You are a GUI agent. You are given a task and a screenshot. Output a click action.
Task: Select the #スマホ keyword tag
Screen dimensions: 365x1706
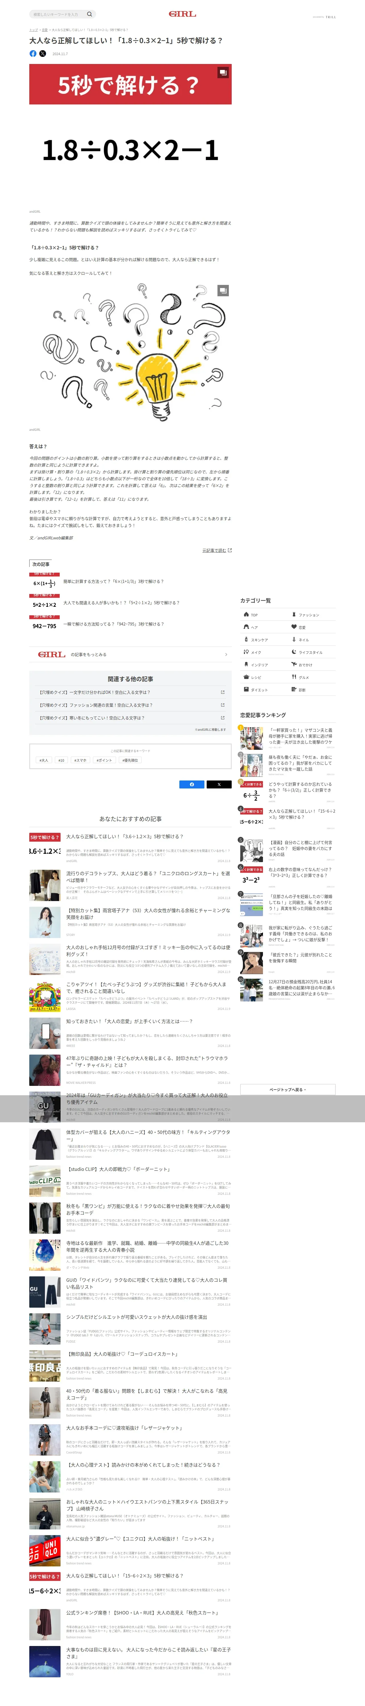(x=80, y=760)
